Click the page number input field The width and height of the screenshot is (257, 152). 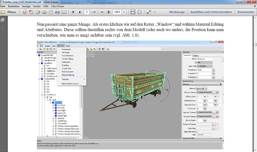[87, 12]
